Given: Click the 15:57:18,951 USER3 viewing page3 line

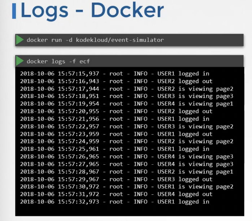Looking at the screenshot, I should [127, 96].
